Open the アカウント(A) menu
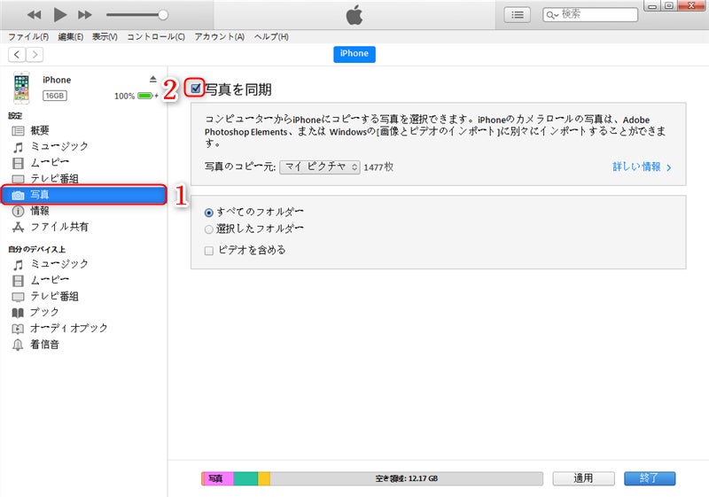The image size is (709, 497). click(x=219, y=36)
